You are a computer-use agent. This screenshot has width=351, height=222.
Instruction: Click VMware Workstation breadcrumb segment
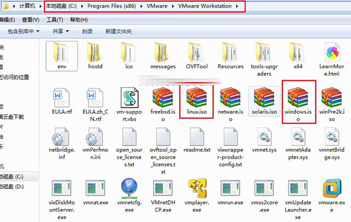point(205,6)
